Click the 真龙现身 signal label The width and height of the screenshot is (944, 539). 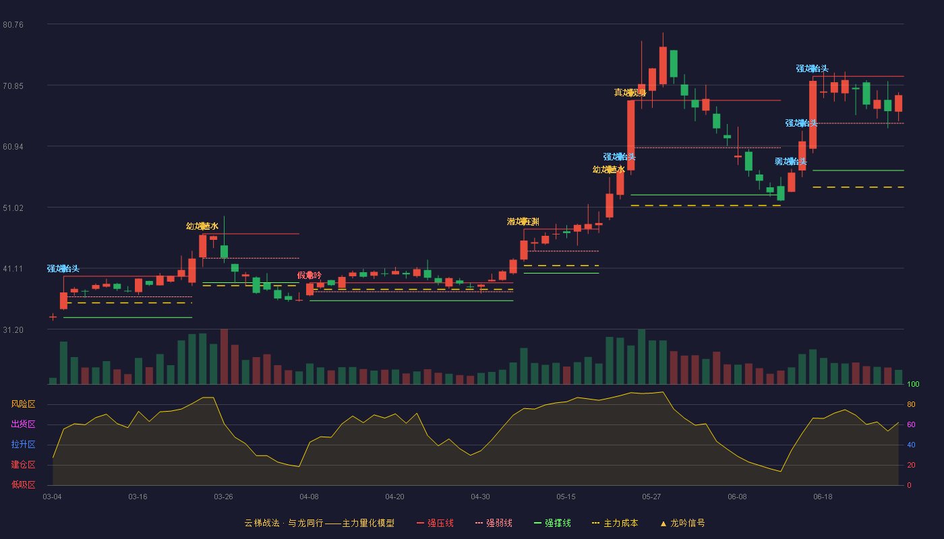click(x=630, y=92)
